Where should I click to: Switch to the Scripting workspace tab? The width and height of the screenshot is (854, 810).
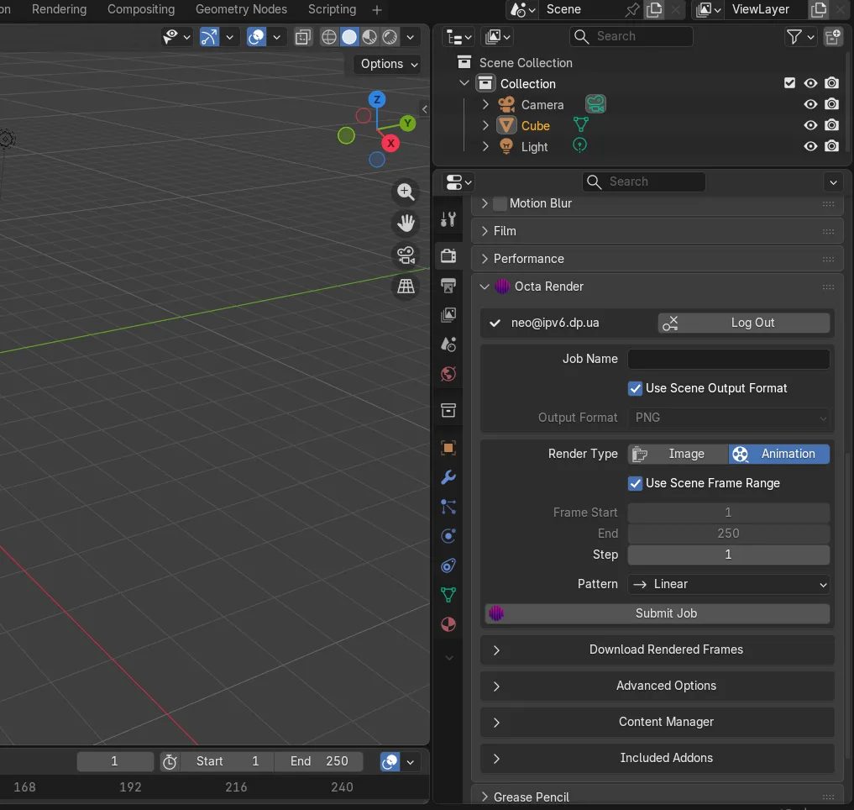coord(333,9)
